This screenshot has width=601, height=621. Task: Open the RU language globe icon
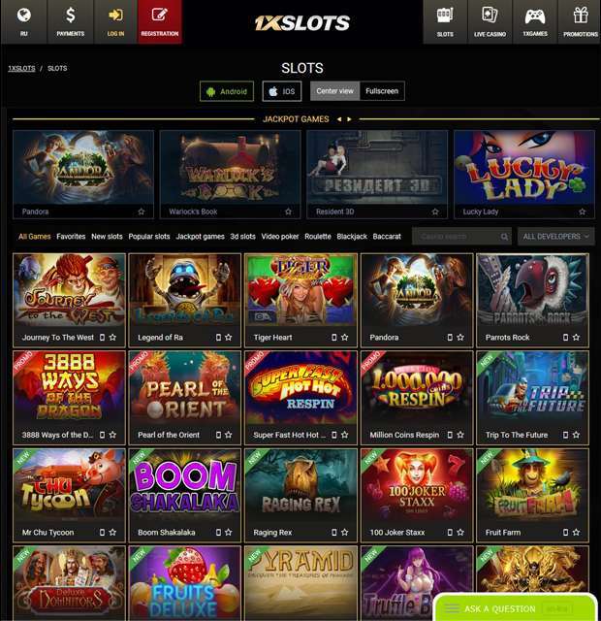[23, 16]
